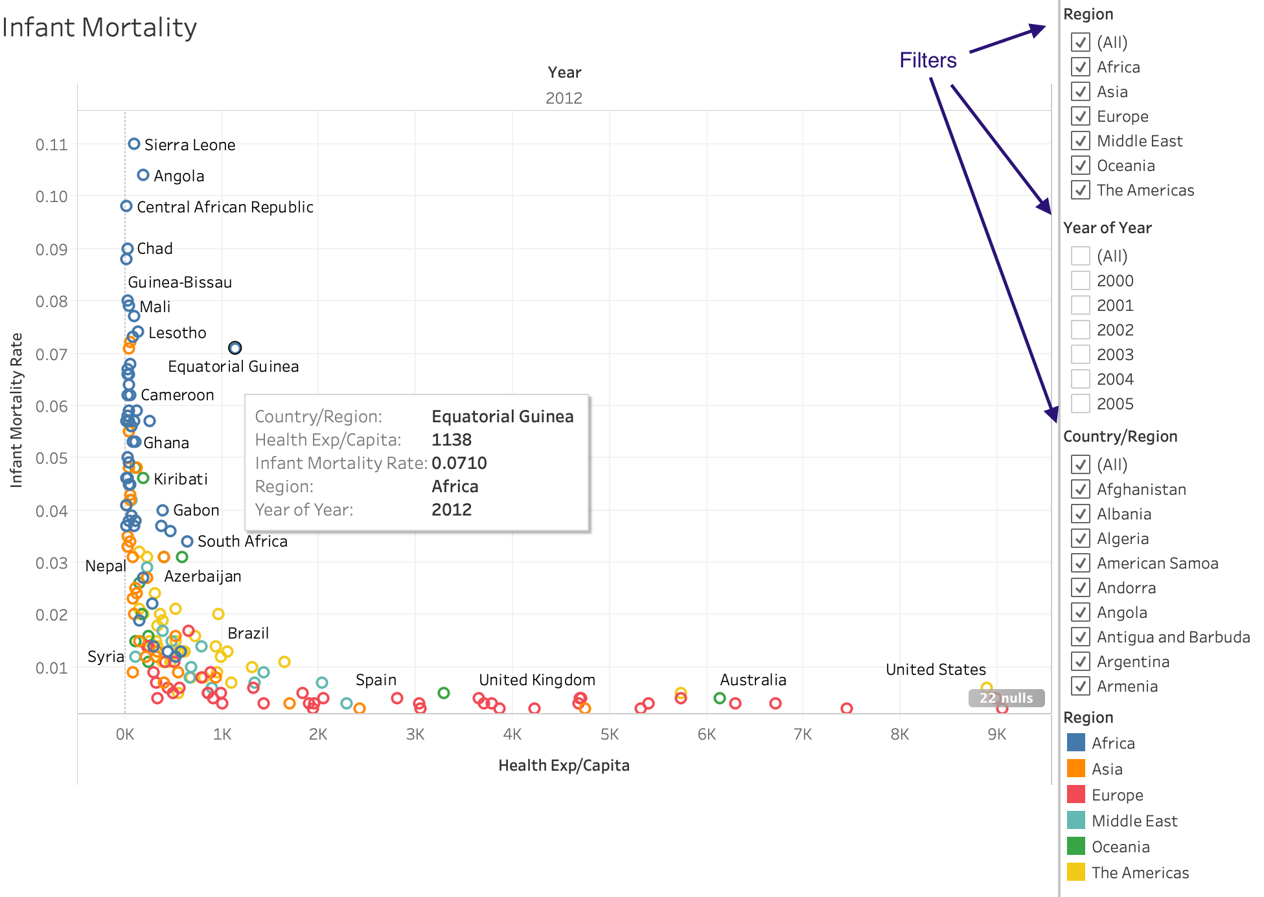The image size is (1264, 897).
Task: Toggle the Middle East region checkbox
Action: (x=1080, y=141)
